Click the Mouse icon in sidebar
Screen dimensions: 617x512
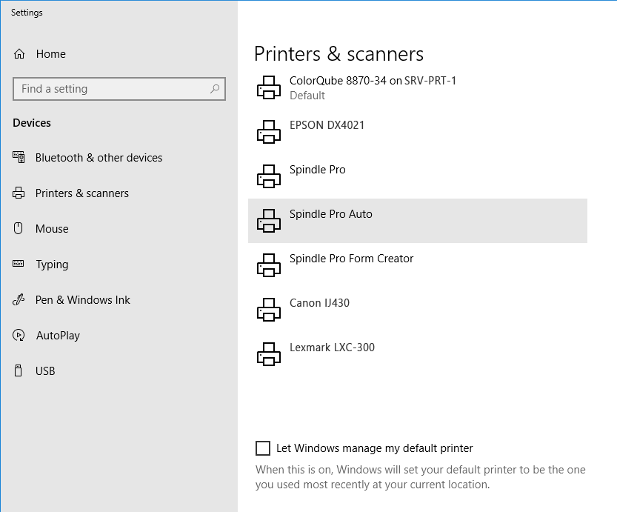click(18, 228)
